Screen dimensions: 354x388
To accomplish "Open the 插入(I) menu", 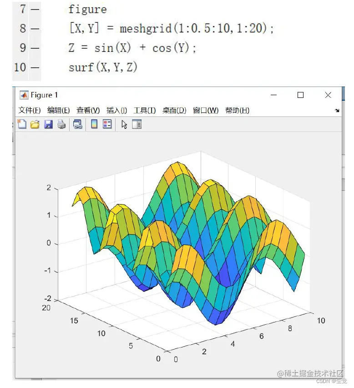I will 116,110.
